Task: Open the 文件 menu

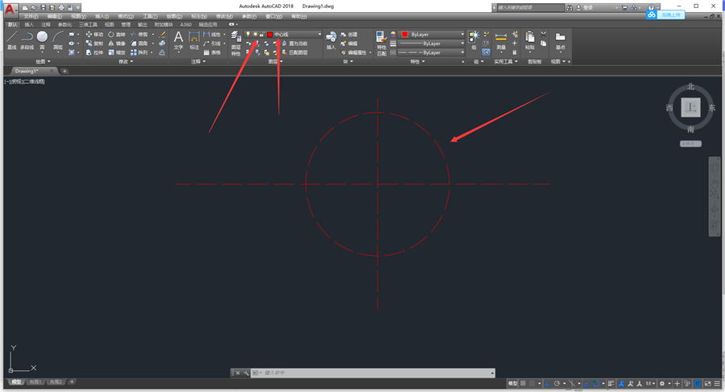Action: 31,16
